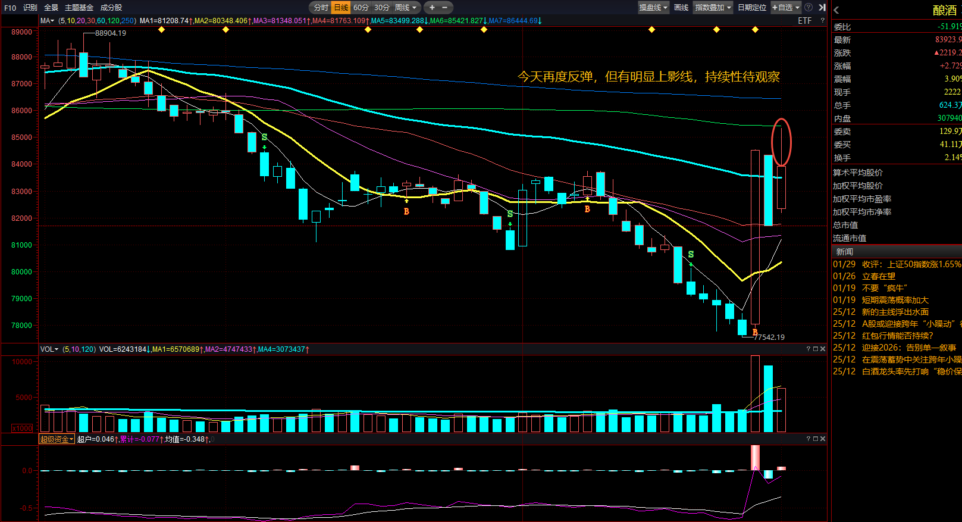Click the first yellow diamond event marker
Viewport: 962px width, 522px height.
point(161,29)
